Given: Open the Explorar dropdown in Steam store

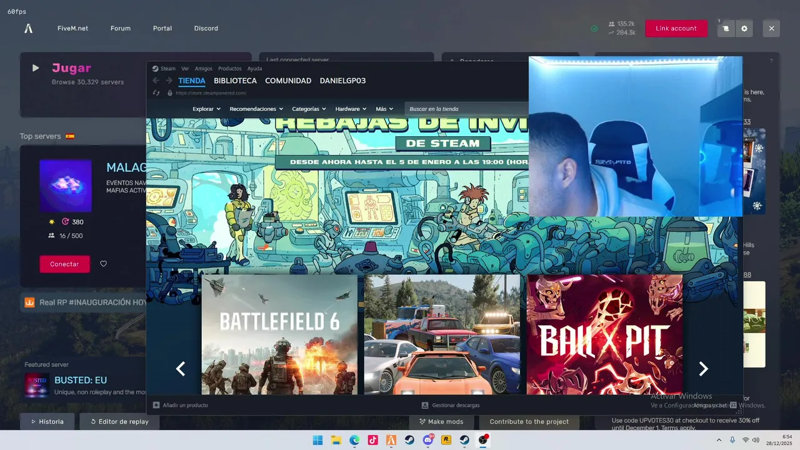Looking at the screenshot, I should 207,109.
